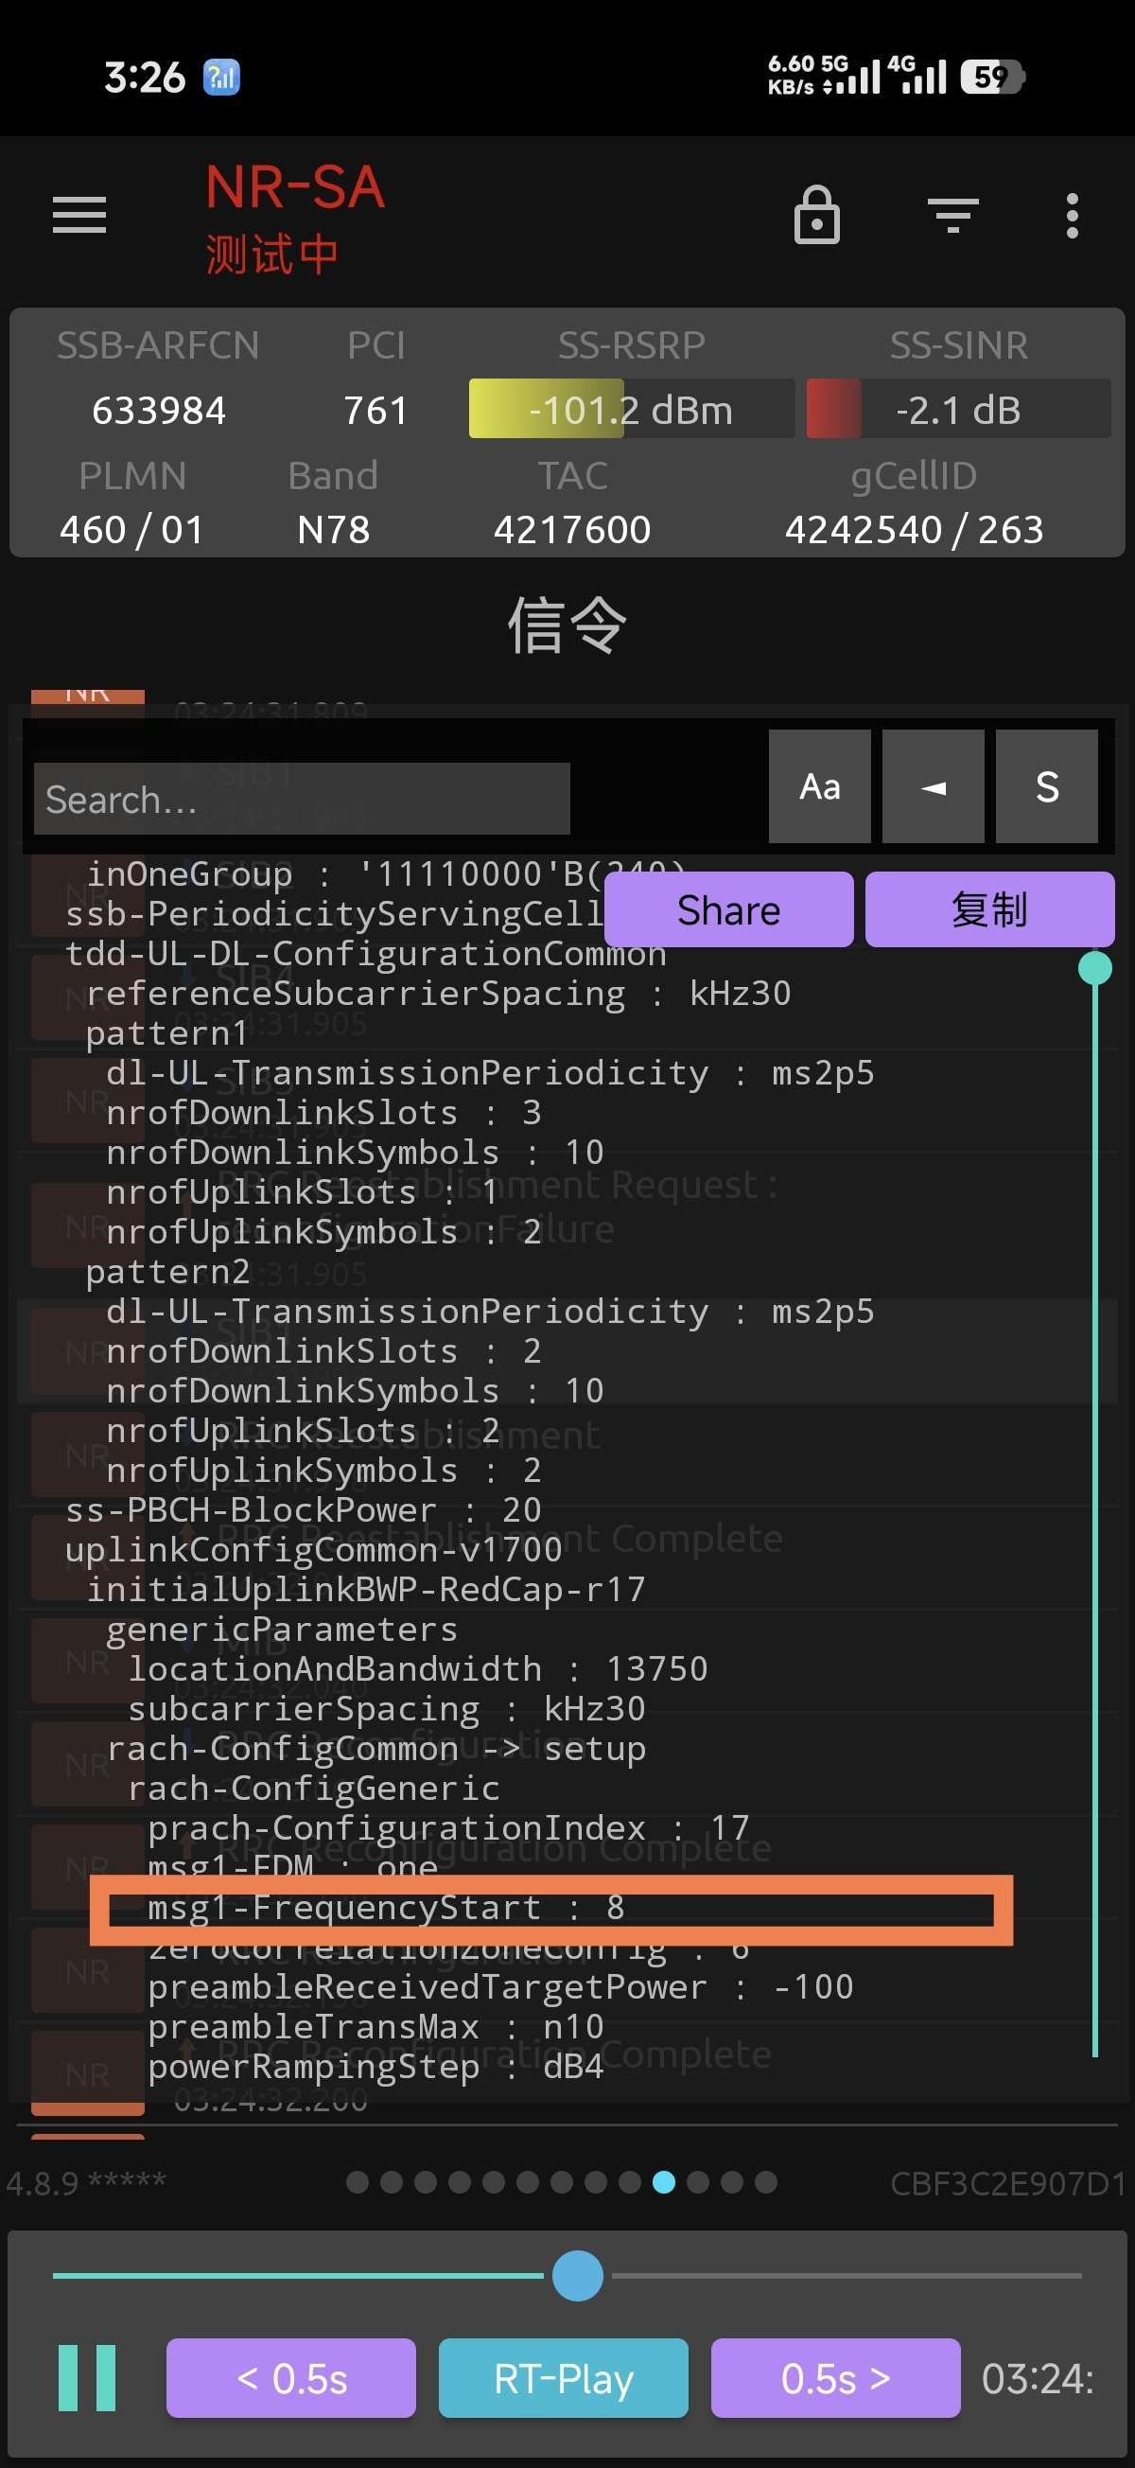The image size is (1135, 2468).
Task: Click the playback progress slider handle
Action: [578, 2276]
